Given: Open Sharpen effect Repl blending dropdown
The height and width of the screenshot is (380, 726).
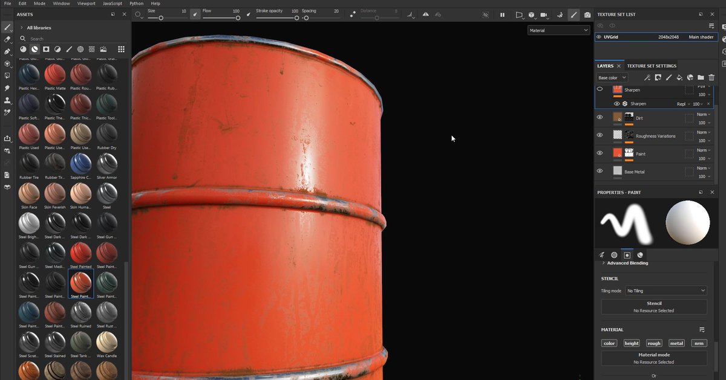Looking at the screenshot, I should pos(683,104).
